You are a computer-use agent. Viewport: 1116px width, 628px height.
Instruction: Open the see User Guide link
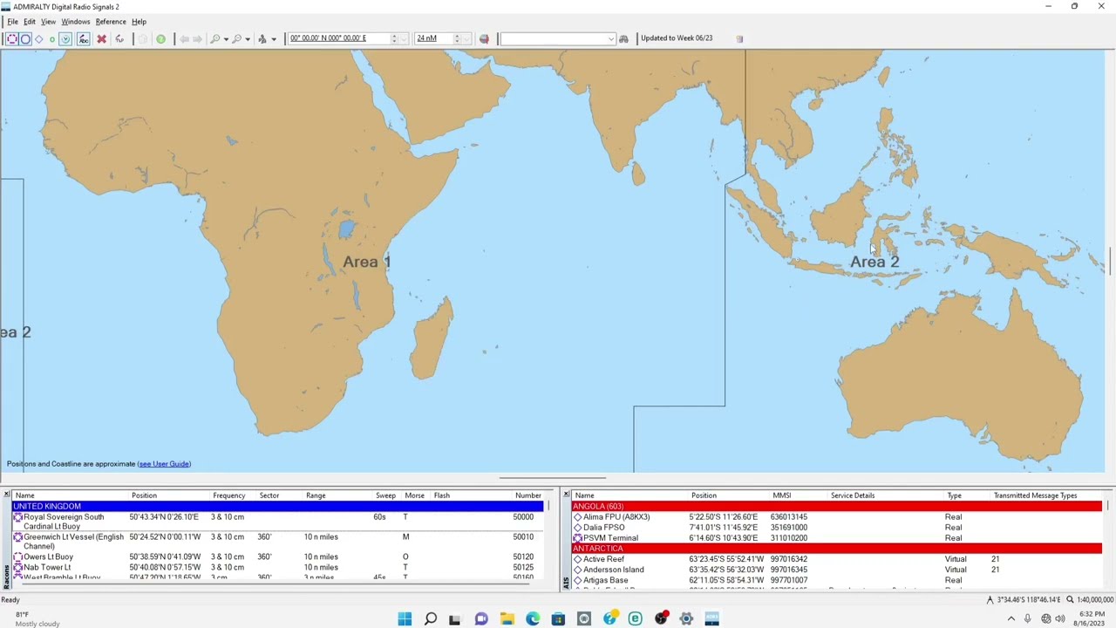click(x=164, y=464)
